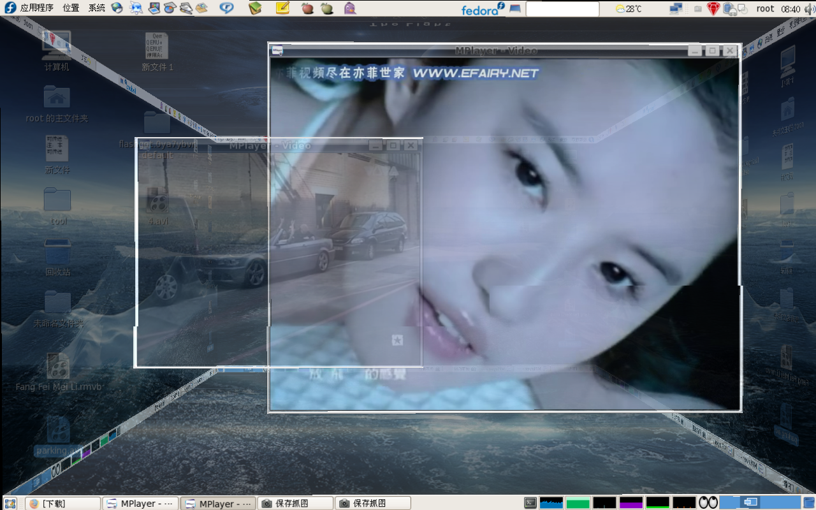Launch the red apple icon application
The image size is (816, 510).
click(307, 8)
